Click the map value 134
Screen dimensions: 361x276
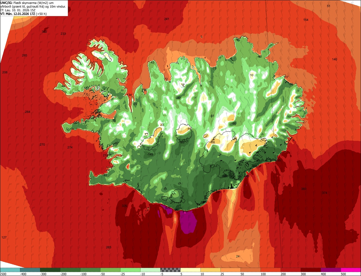[129, 95]
